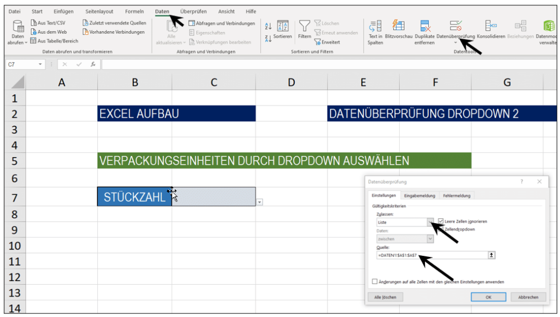
Task: Select the Einstellungen dialog tab
Action: pos(383,195)
